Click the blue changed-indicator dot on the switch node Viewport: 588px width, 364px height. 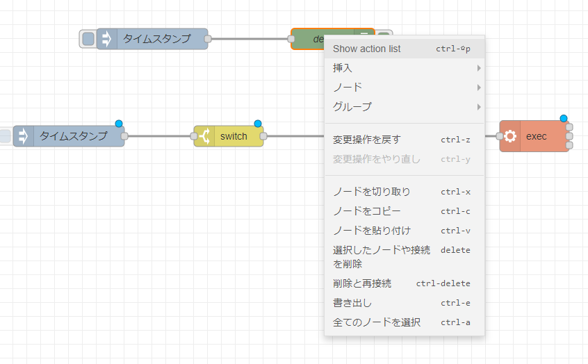point(258,123)
